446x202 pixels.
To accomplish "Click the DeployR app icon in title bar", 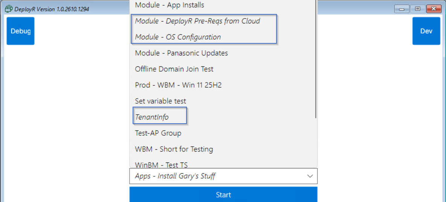I will (x=9, y=9).
